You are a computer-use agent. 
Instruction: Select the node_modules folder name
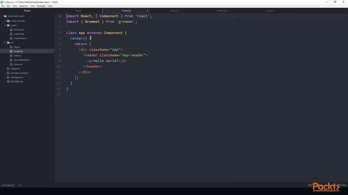click(18, 21)
